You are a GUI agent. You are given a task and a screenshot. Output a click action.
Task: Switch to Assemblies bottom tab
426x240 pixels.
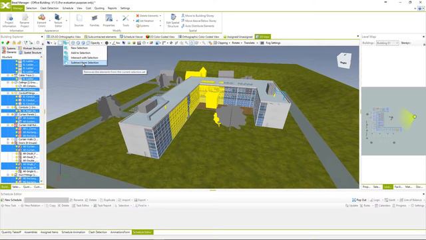[31, 233]
